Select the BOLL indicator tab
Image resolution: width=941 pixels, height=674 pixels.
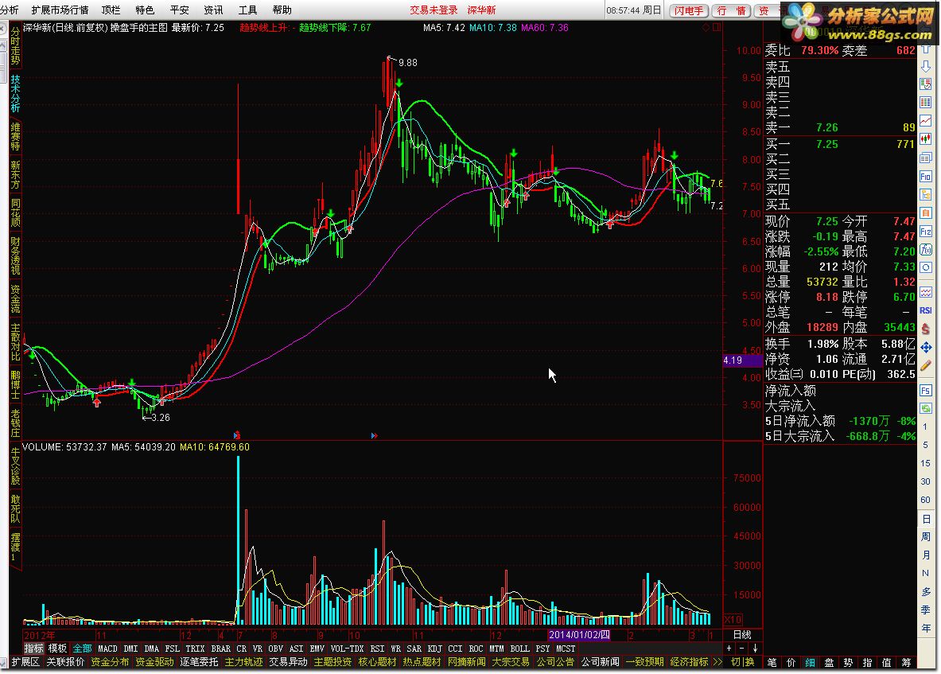519,649
